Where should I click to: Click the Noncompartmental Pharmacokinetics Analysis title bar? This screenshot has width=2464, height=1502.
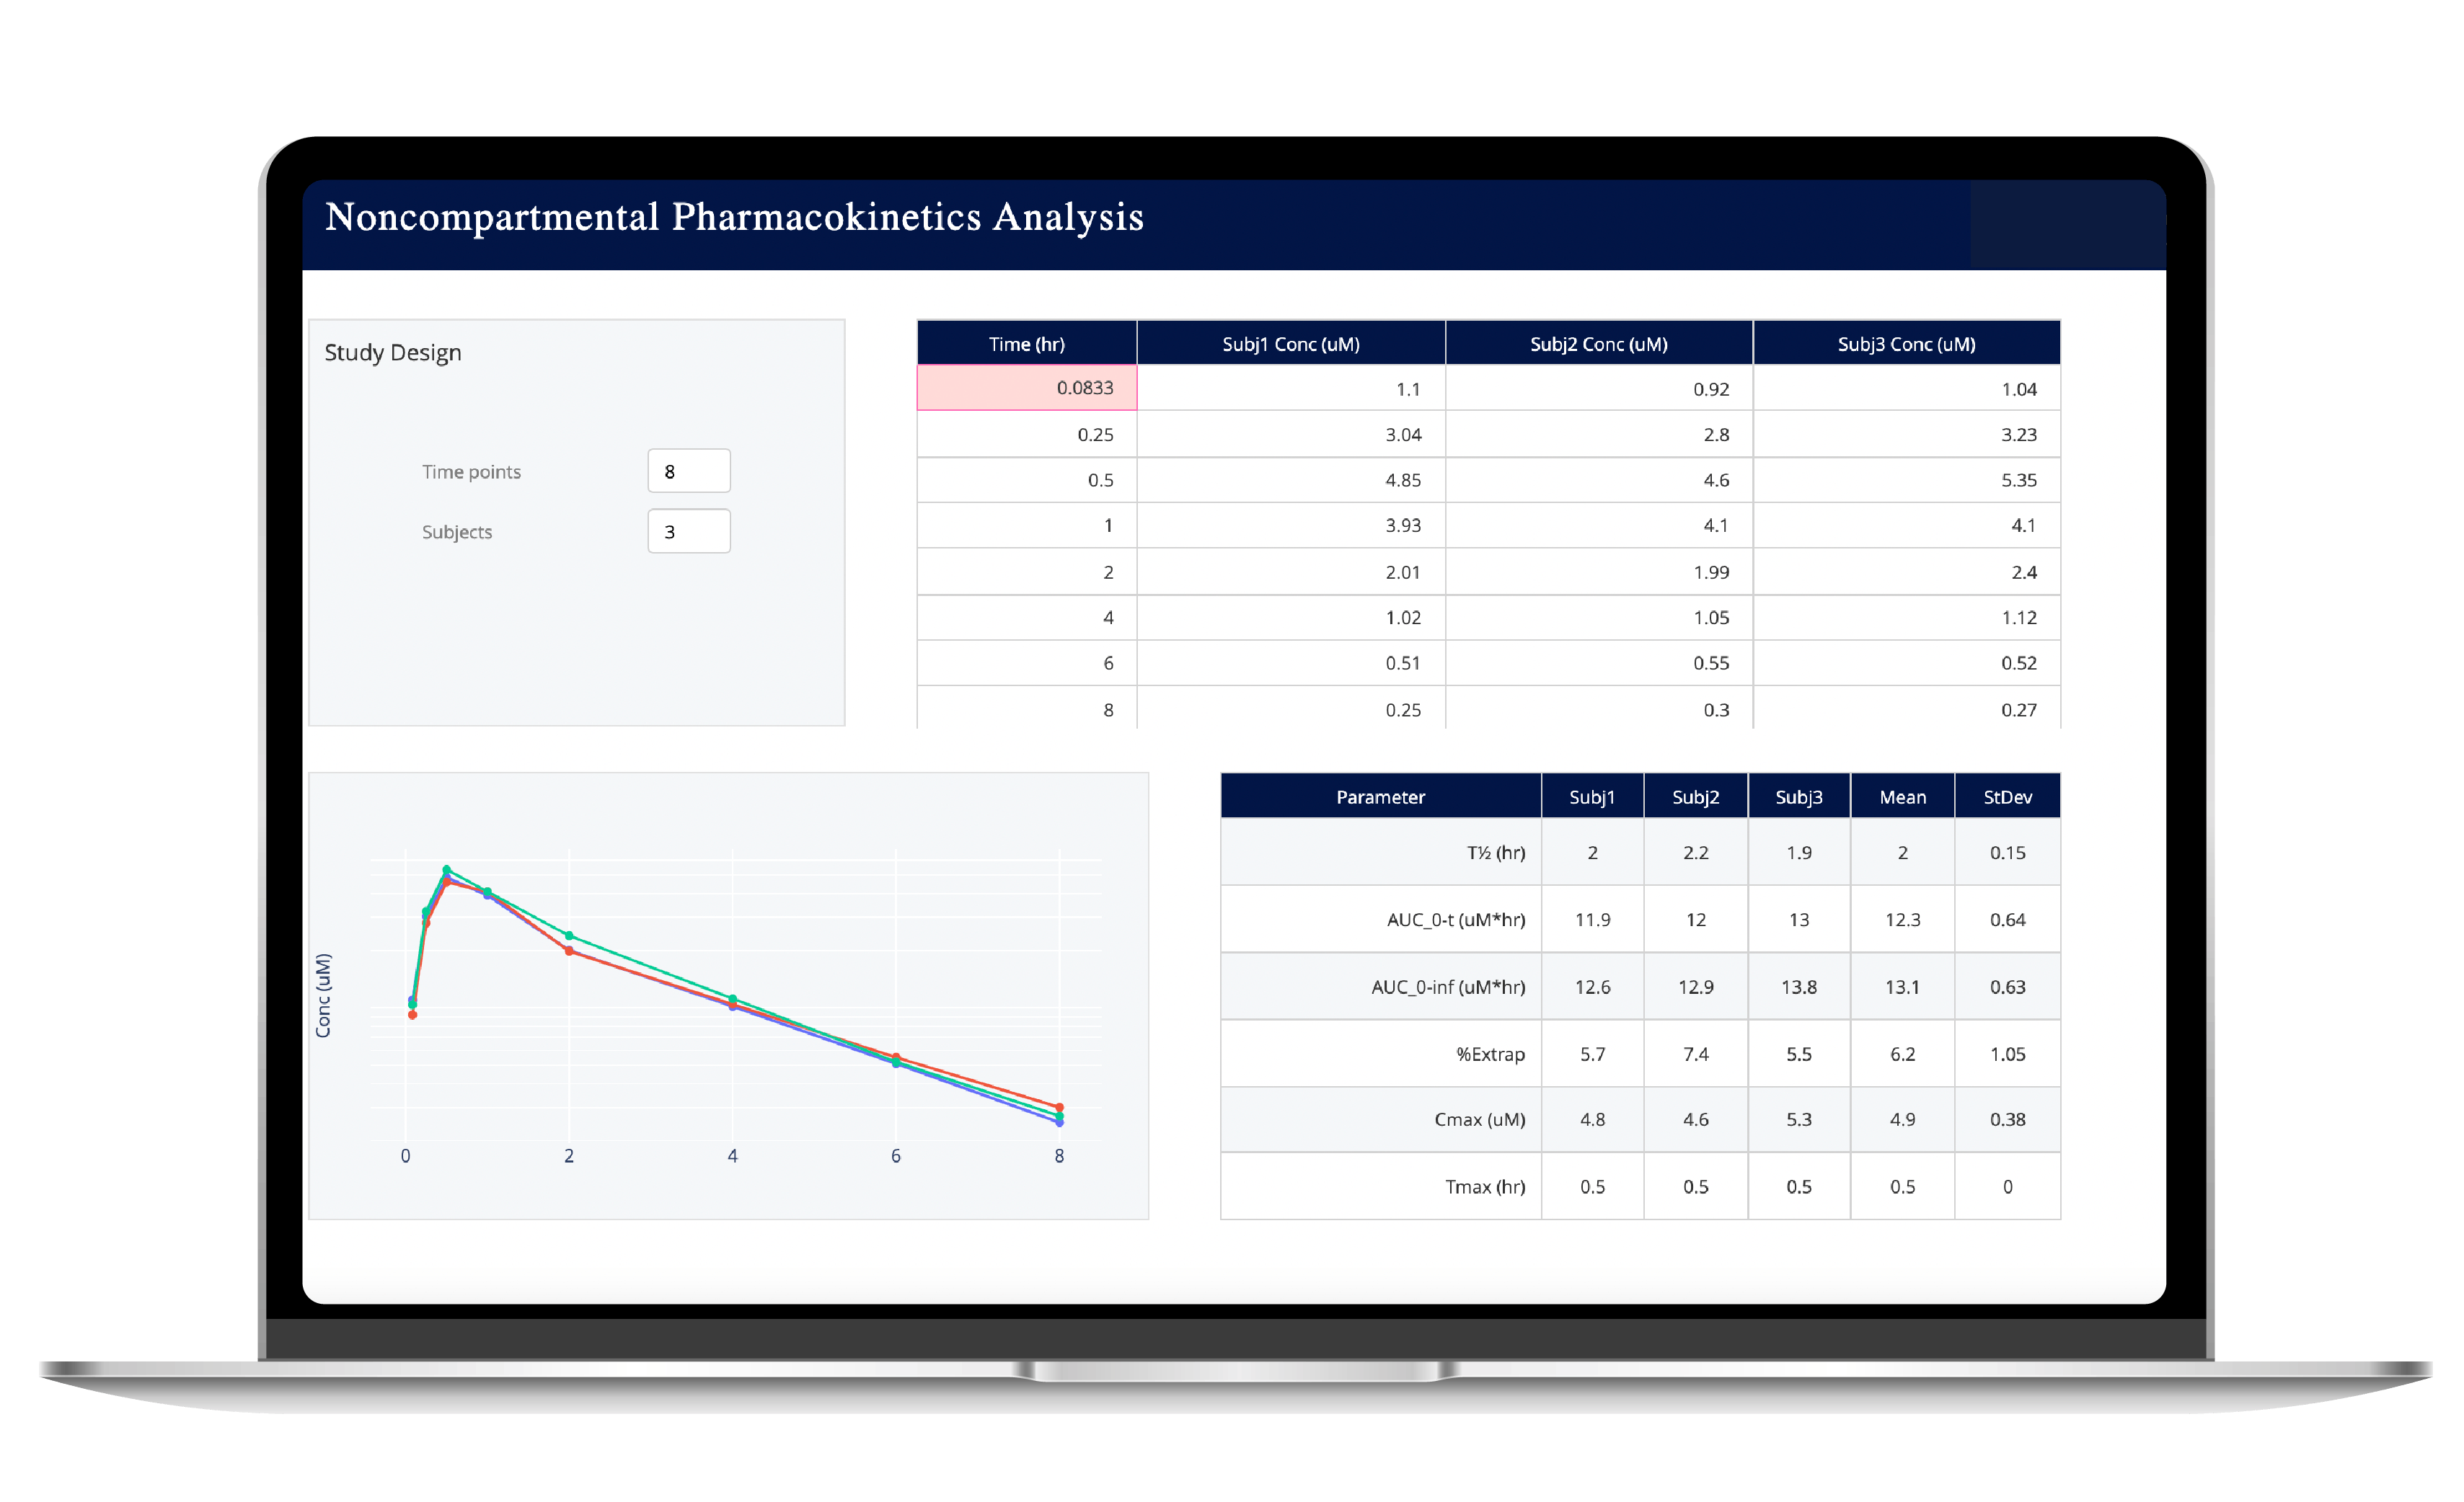tap(735, 217)
